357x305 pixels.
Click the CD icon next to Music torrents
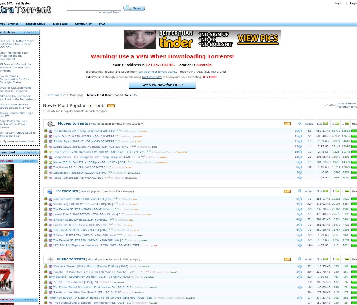tap(50, 259)
